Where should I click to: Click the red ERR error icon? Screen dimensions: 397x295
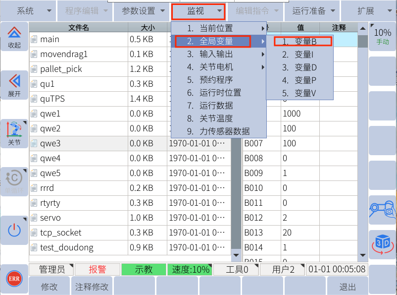point(14,279)
